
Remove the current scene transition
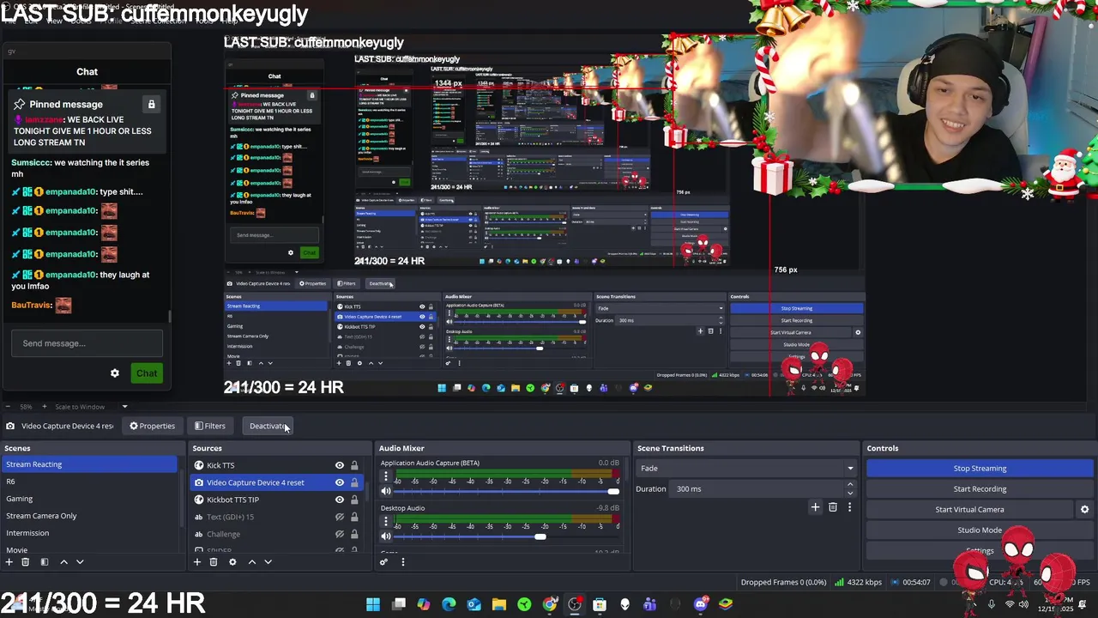832,507
